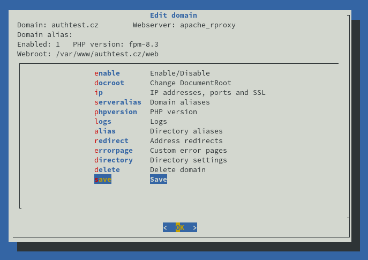Click the Change DocumentRoot description
The width and height of the screenshot is (368, 260).
191,83
